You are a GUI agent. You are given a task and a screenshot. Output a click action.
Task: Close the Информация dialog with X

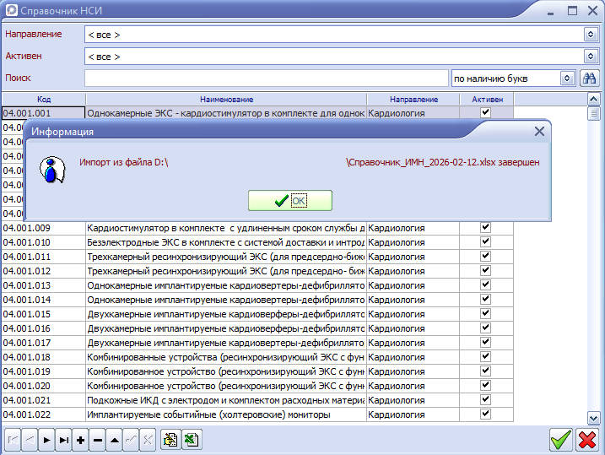(540, 132)
